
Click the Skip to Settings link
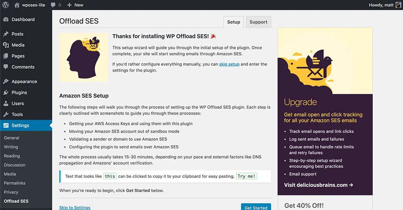(75, 207)
